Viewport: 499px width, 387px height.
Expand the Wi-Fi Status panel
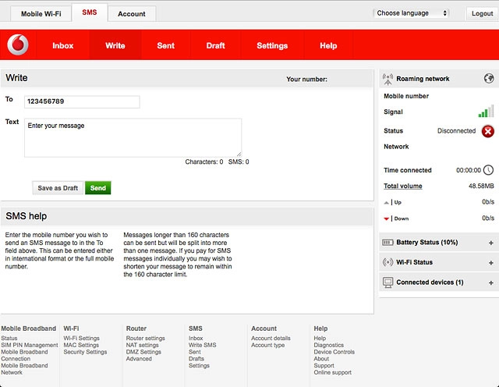(x=490, y=263)
